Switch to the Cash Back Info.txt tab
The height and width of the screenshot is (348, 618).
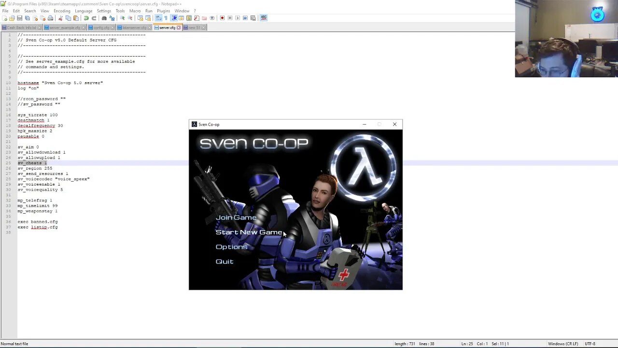[x=21, y=28]
